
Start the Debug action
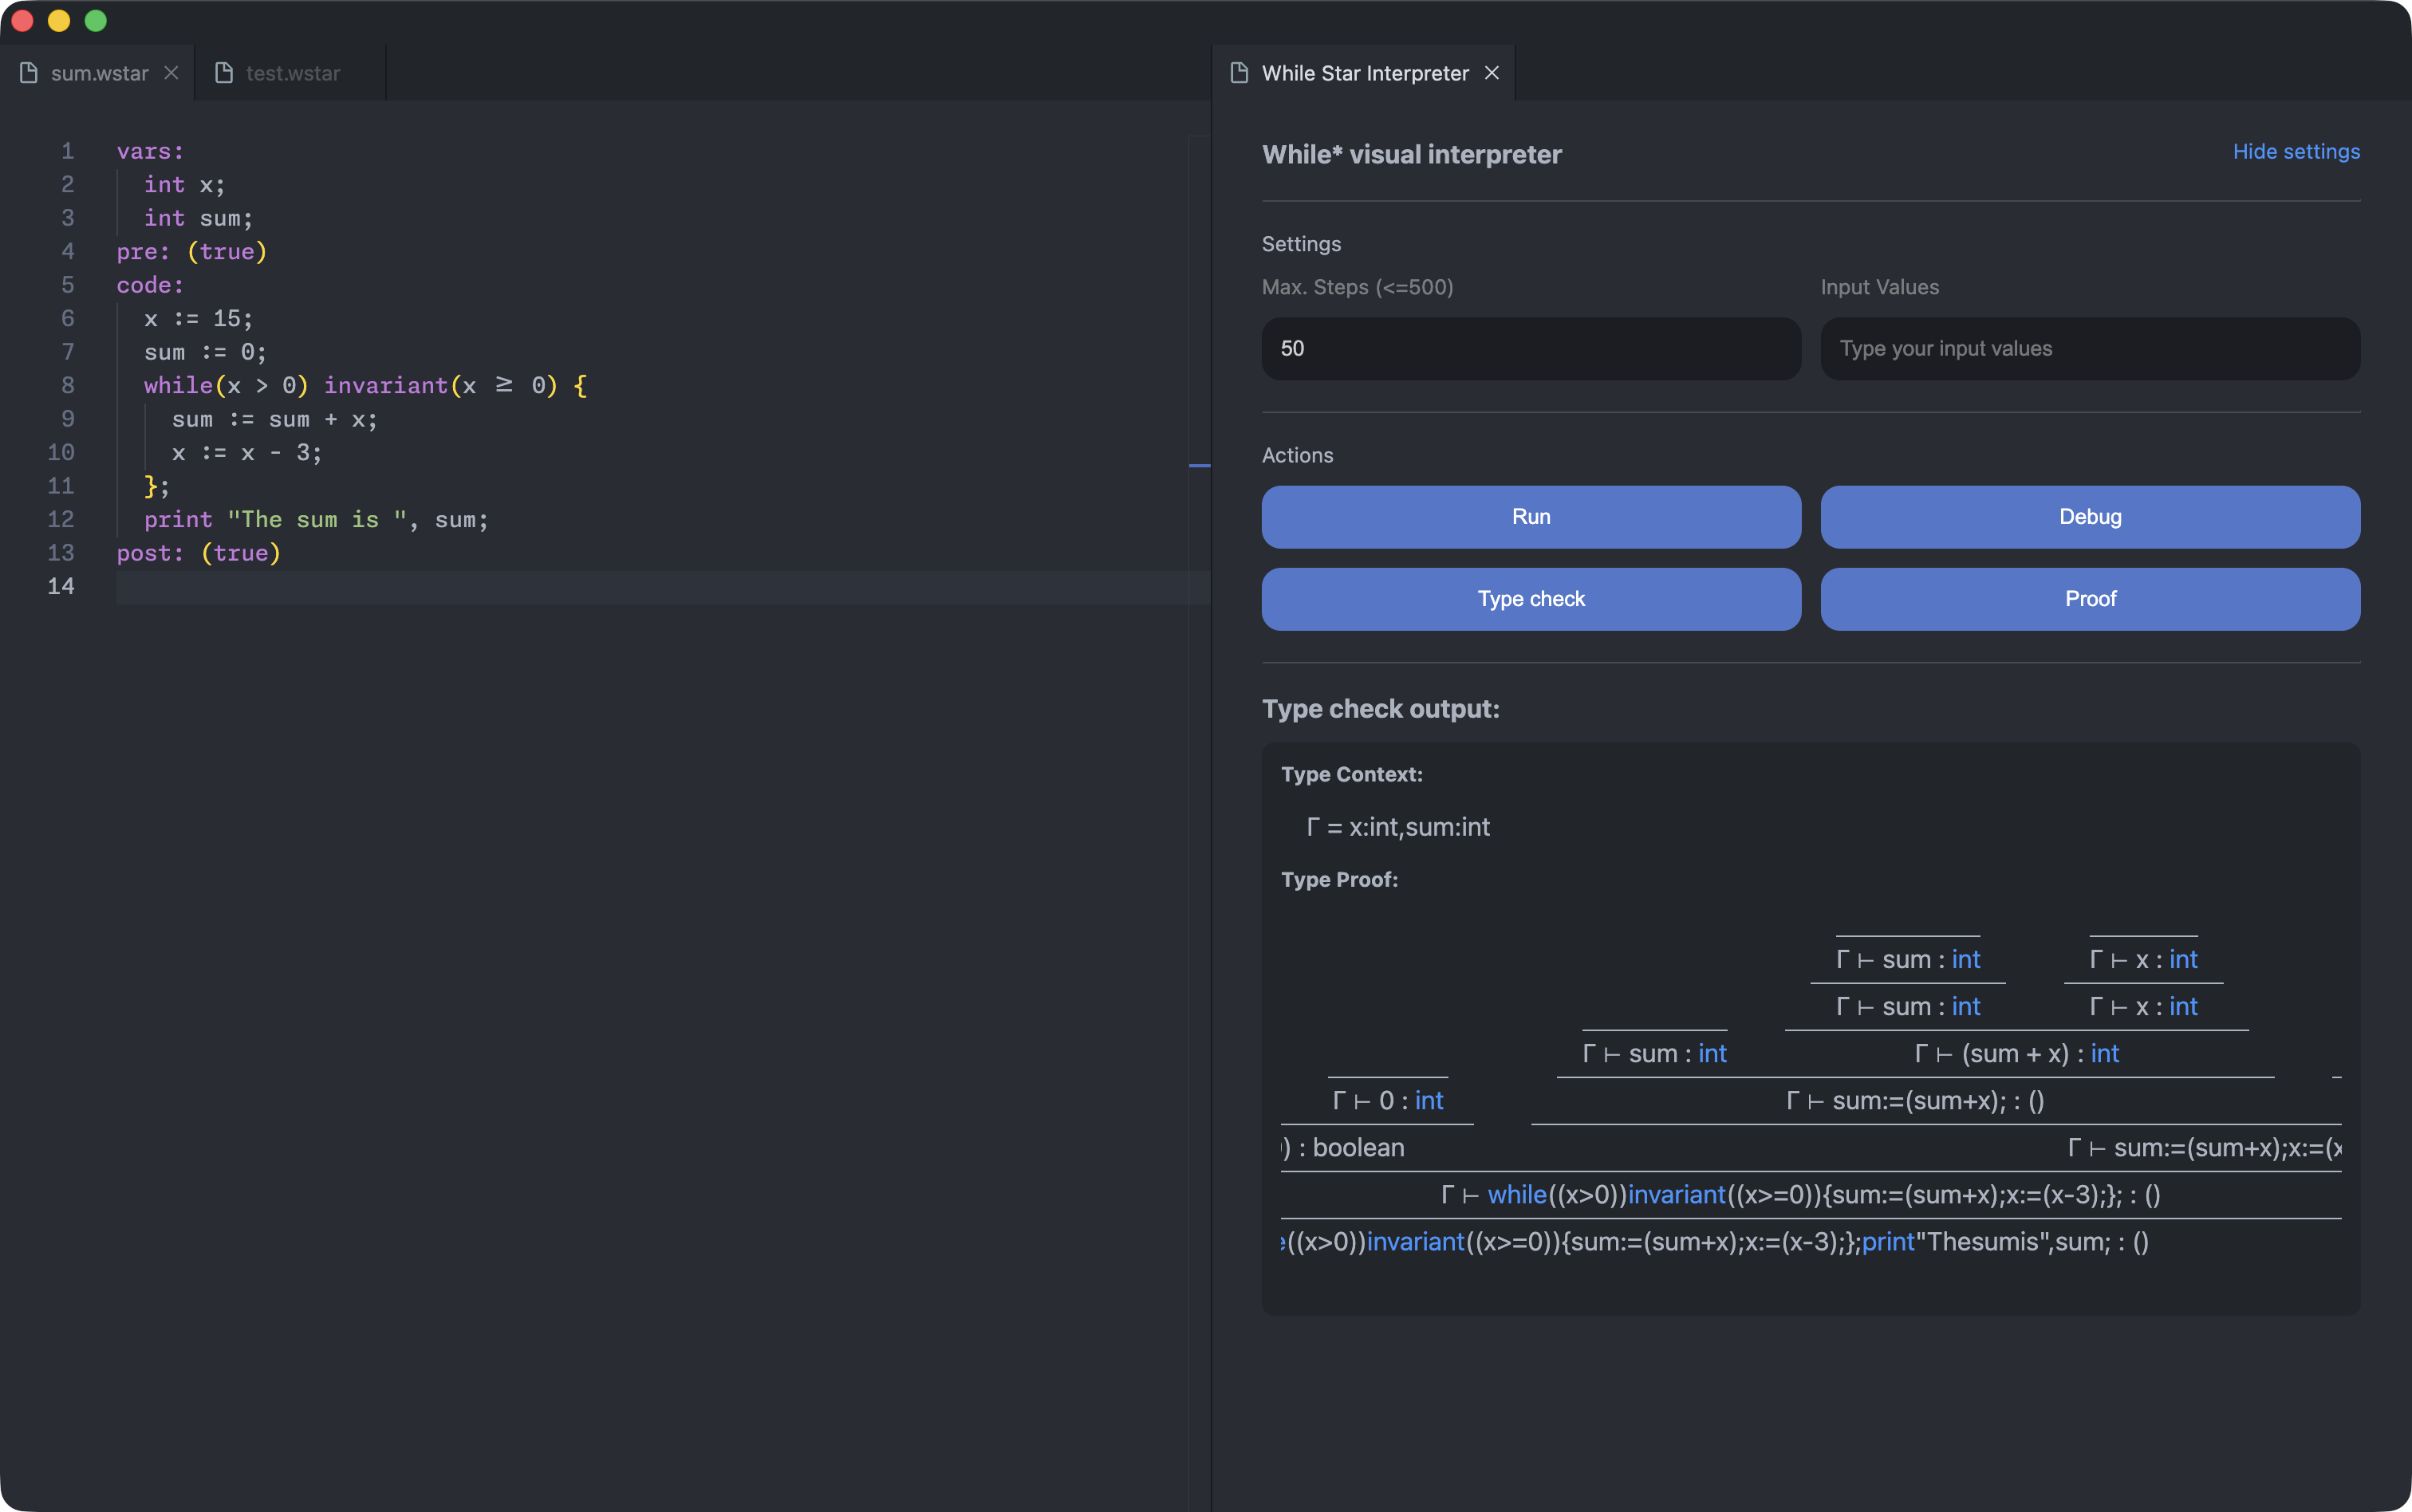2089,517
